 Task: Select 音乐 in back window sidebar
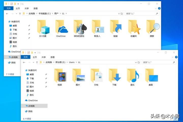pyautogui.click(x=13, y=46)
